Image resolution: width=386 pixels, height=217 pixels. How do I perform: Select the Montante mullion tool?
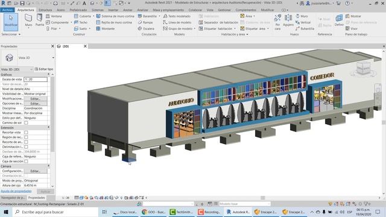pyautogui.click(x=106, y=28)
